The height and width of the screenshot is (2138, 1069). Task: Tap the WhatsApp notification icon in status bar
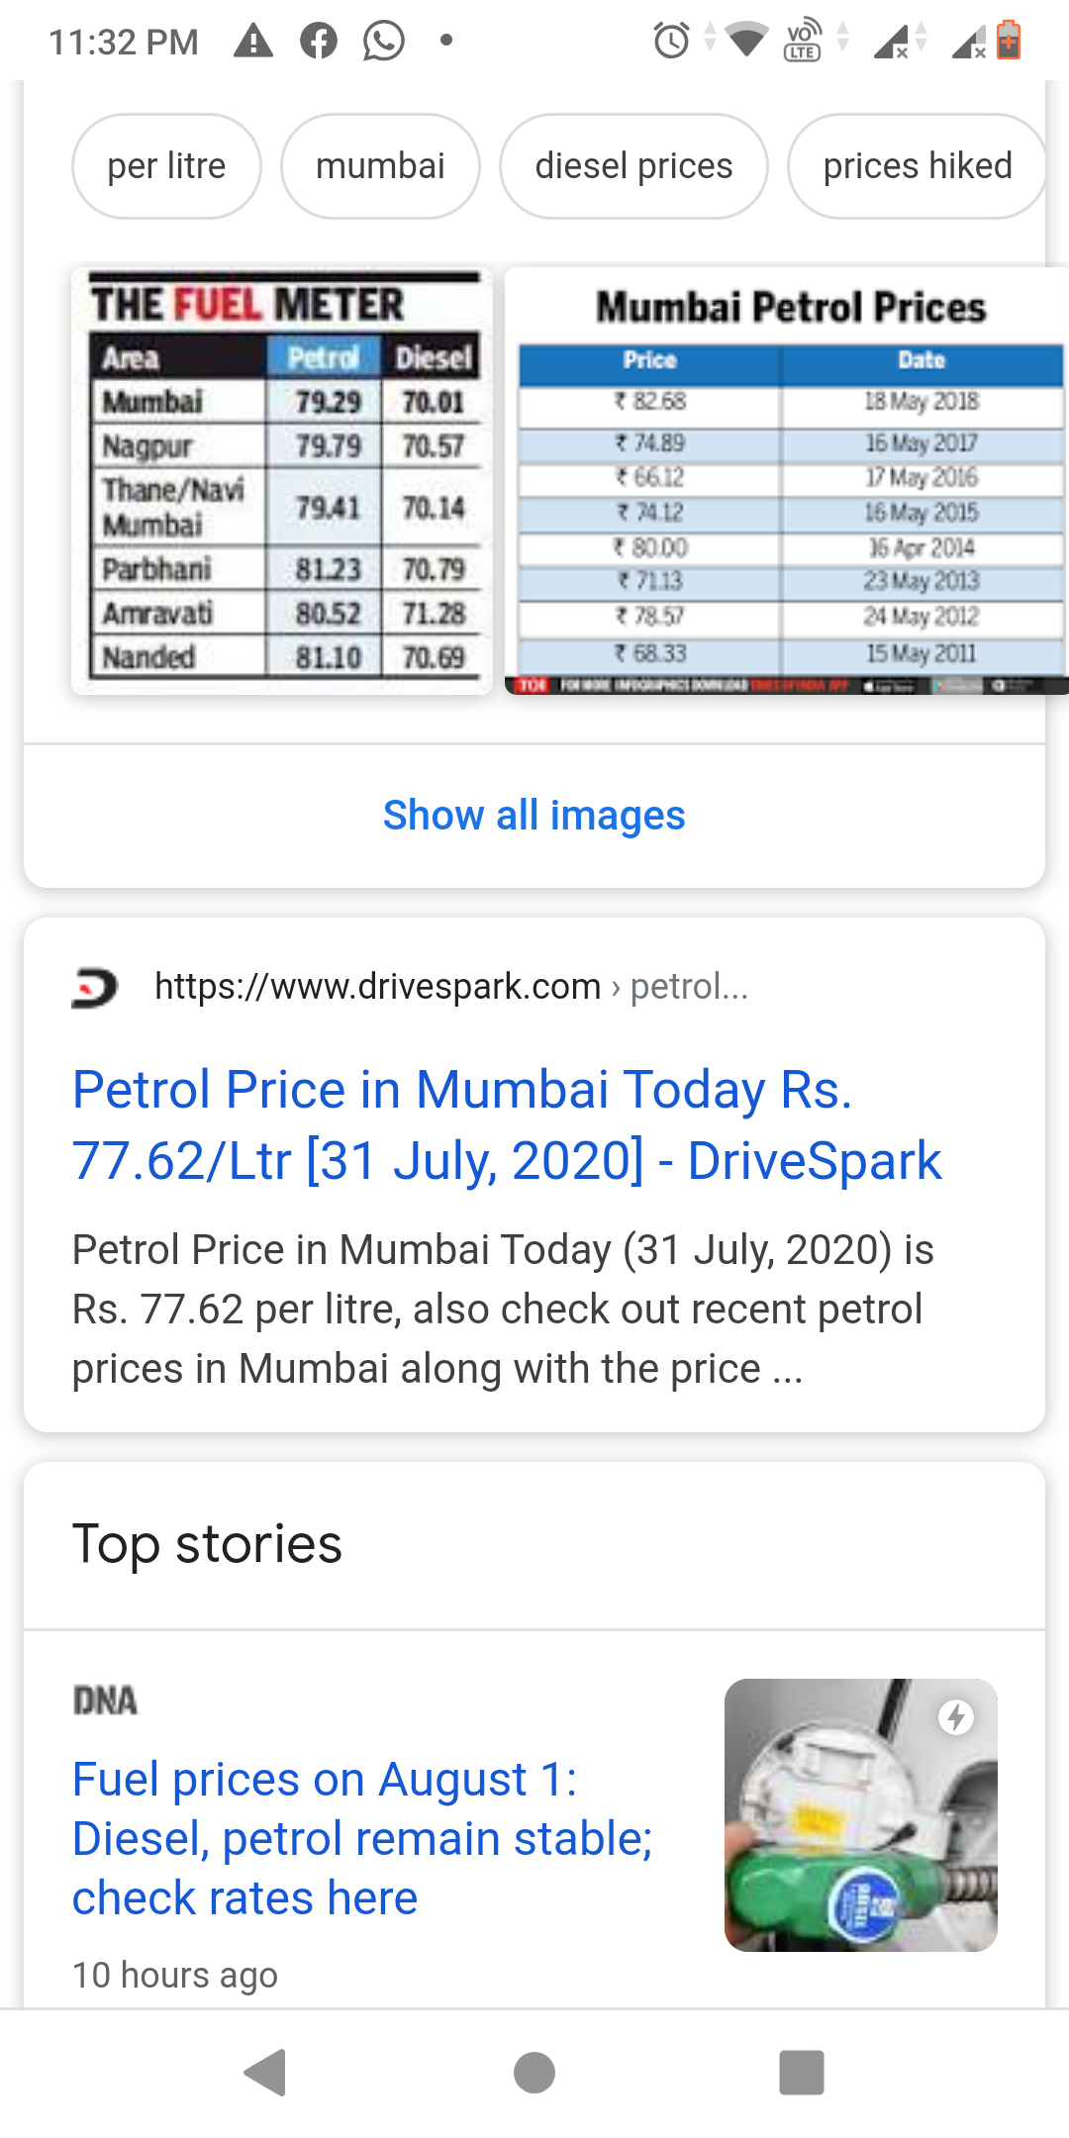click(384, 41)
